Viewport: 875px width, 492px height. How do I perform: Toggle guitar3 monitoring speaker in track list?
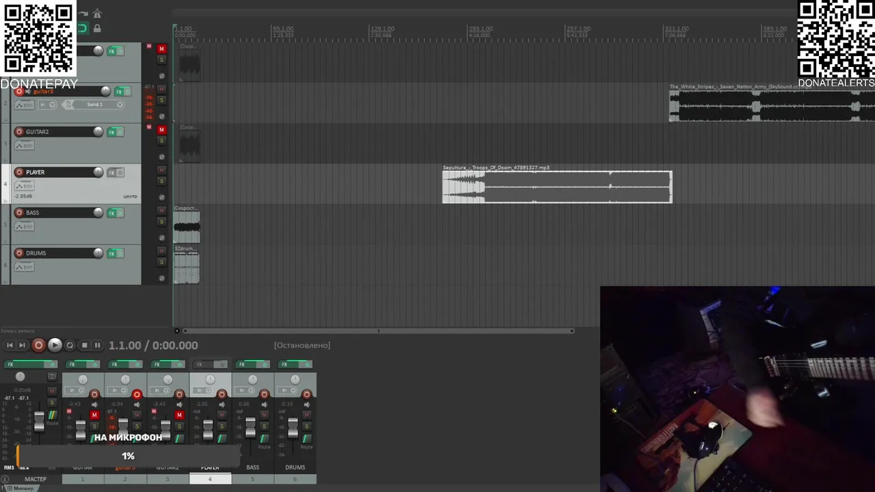coord(29,92)
